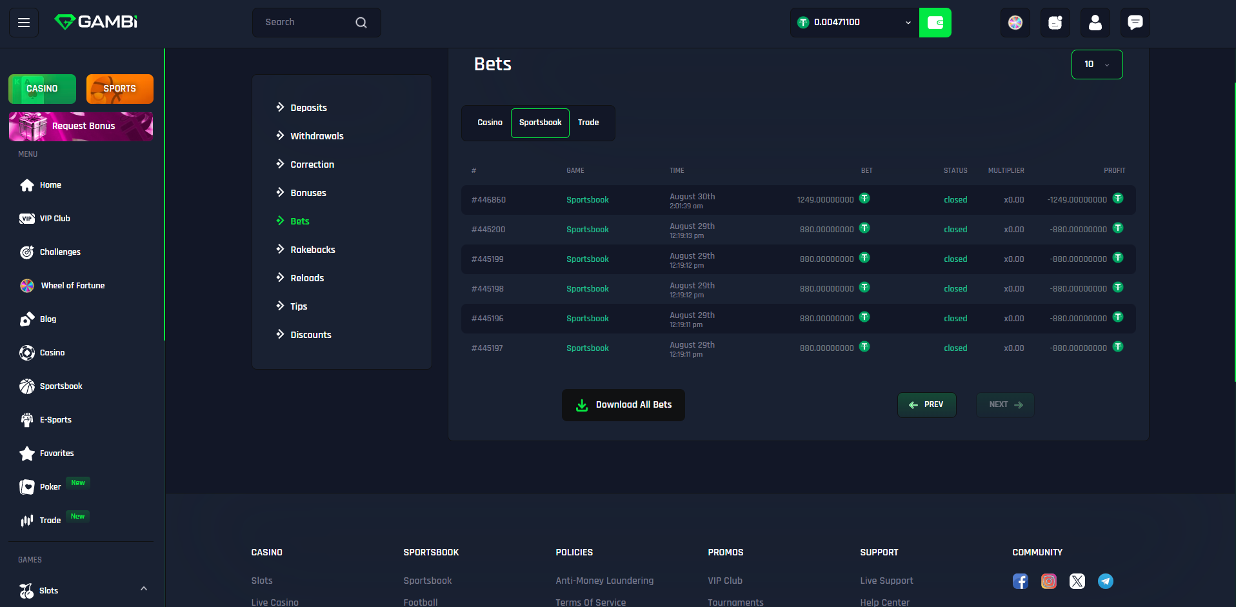The width and height of the screenshot is (1236, 607).
Task: Select the Sportsbook bets tab
Action: 541,123
